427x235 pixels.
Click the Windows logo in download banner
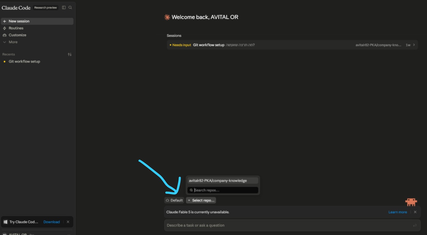[5, 222]
